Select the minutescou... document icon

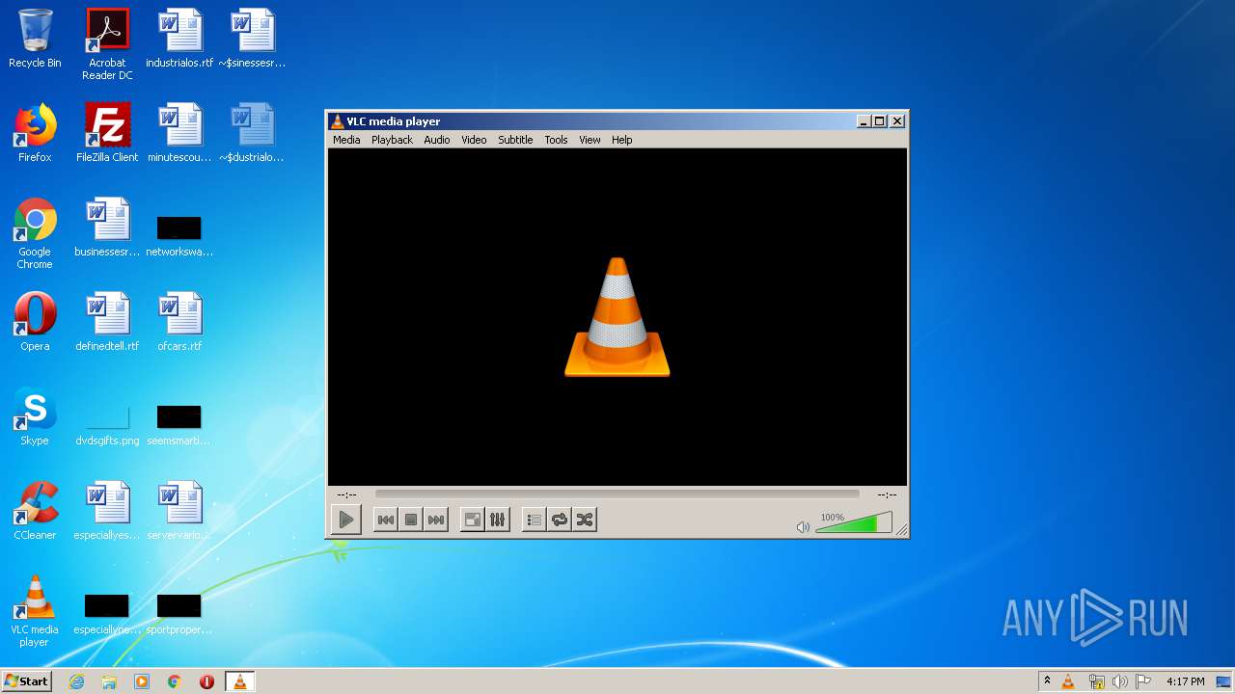click(179, 133)
